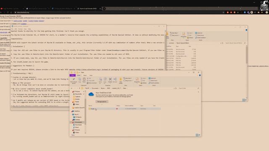Open the File tab in Data window

click(x=73, y=75)
